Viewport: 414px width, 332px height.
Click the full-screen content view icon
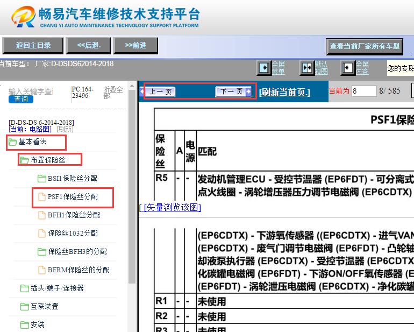tap(347, 68)
